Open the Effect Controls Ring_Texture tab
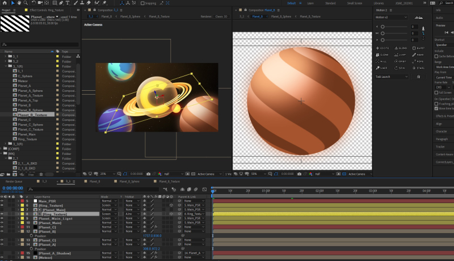Image resolution: width=454 pixels, height=261 pixels. click(47, 10)
